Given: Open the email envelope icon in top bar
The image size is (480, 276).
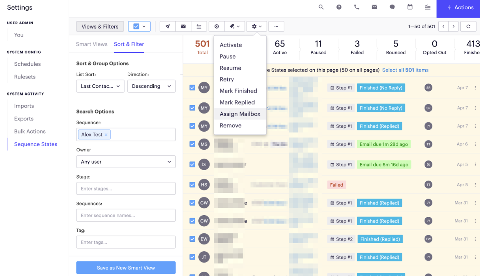Looking at the screenshot, I should pos(374,7).
